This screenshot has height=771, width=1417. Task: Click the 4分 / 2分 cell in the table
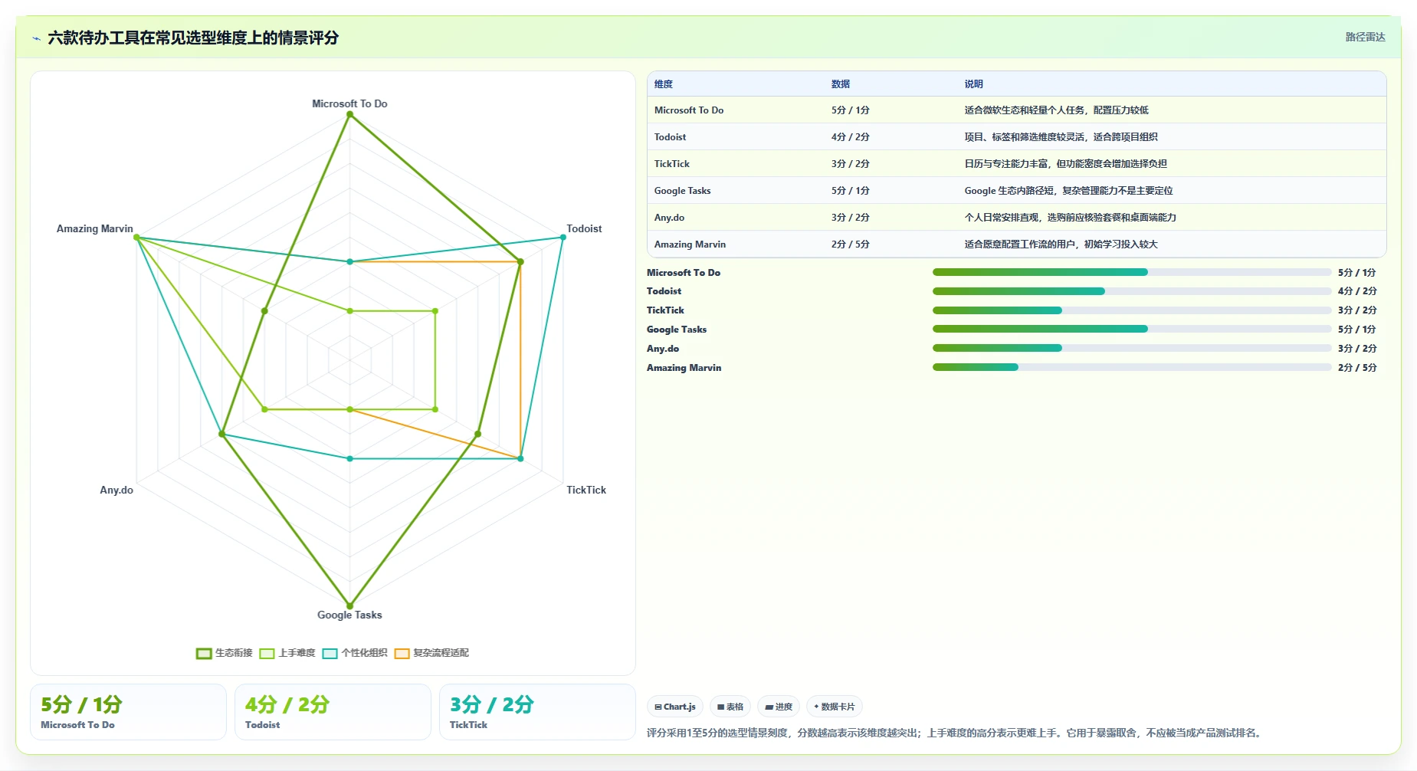pyautogui.click(x=851, y=137)
